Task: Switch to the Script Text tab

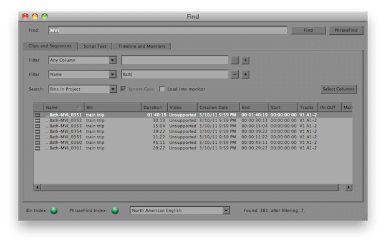Action: [95, 46]
